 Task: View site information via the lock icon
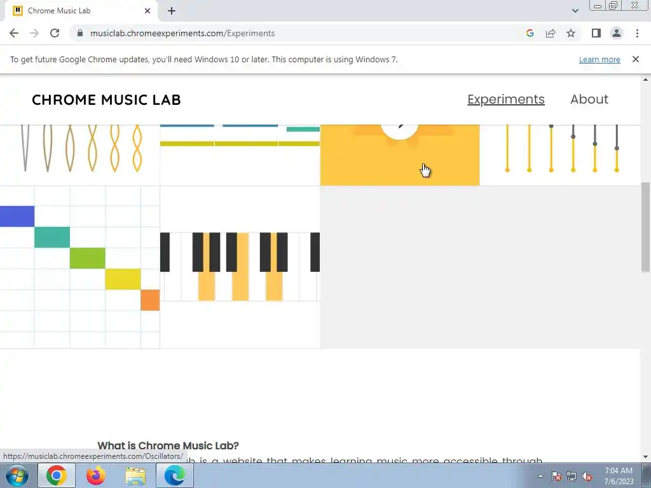[x=80, y=33]
